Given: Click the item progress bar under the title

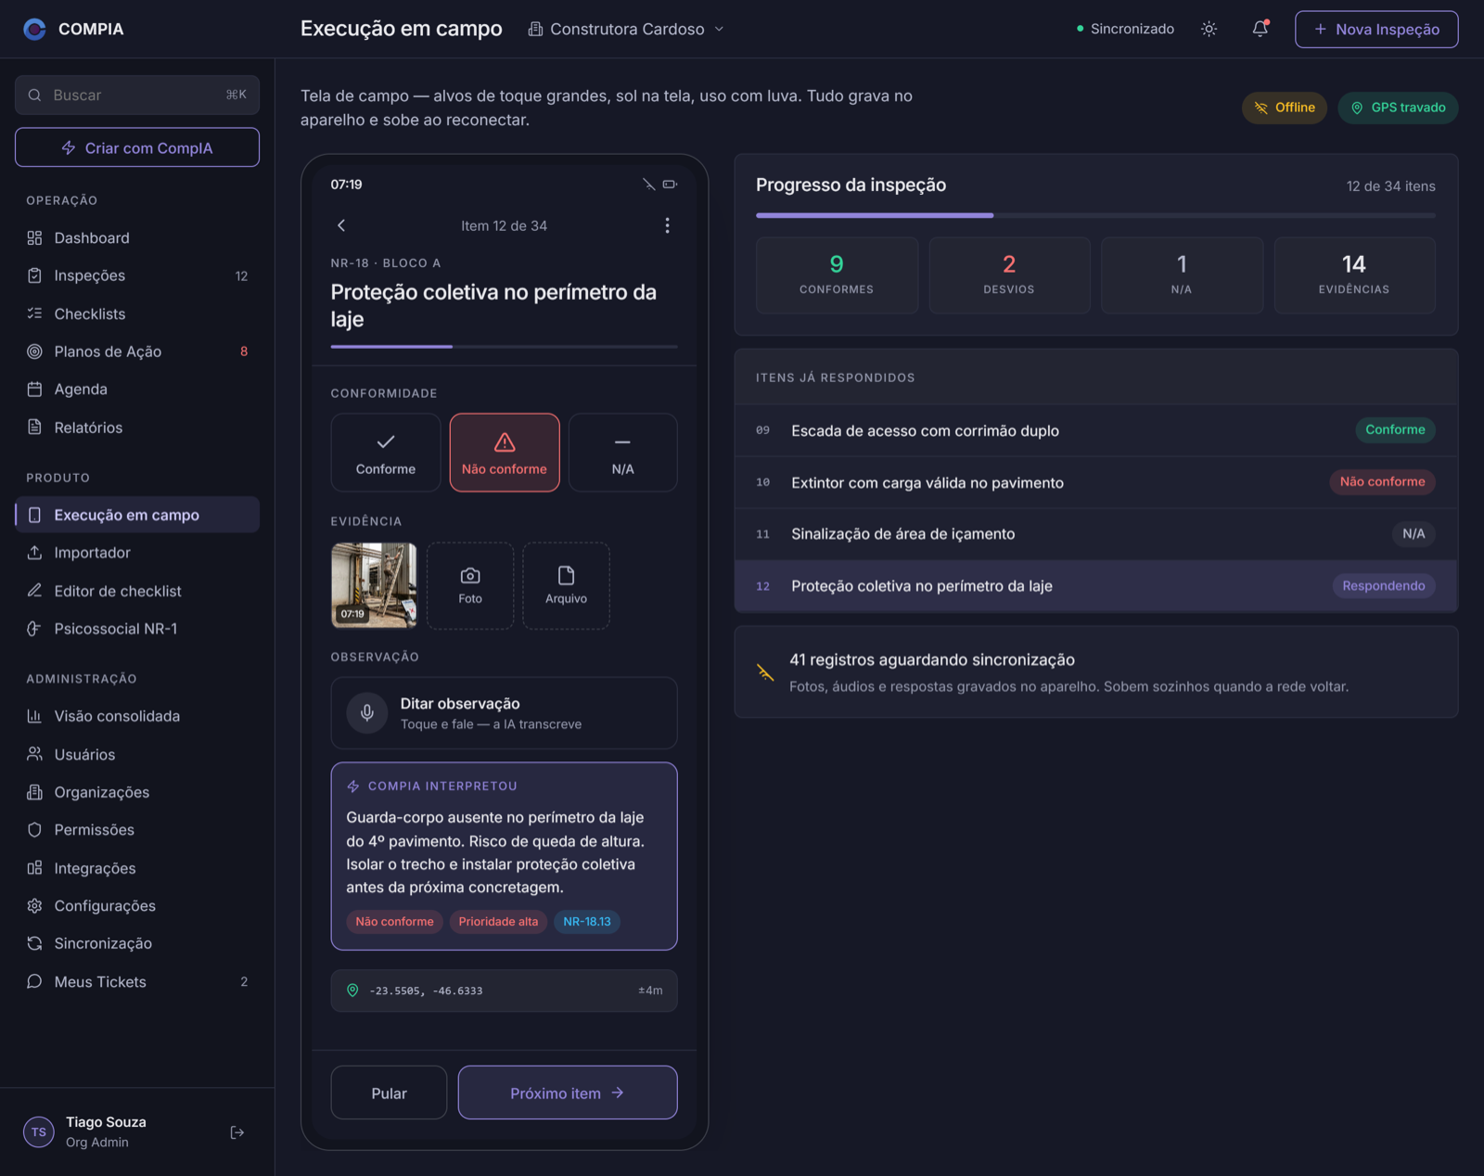Looking at the screenshot, I should (x=505, y=347).
